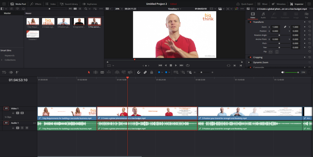Expand the Collections smart bin
Viewport: 313px width, 157px height.
click(2, 60)
